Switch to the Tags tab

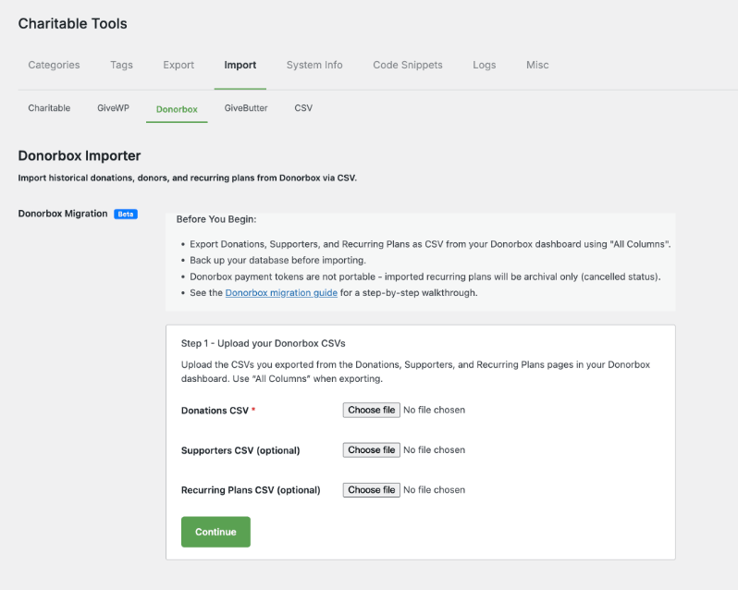121,65
